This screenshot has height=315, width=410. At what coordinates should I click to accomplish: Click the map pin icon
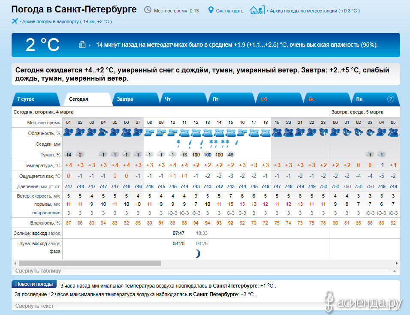[211, 10]
